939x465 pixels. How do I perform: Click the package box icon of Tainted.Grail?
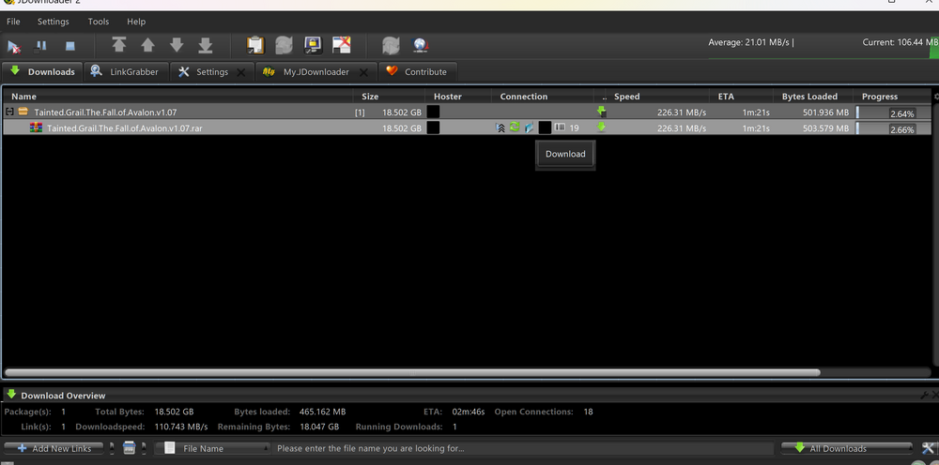23,112
